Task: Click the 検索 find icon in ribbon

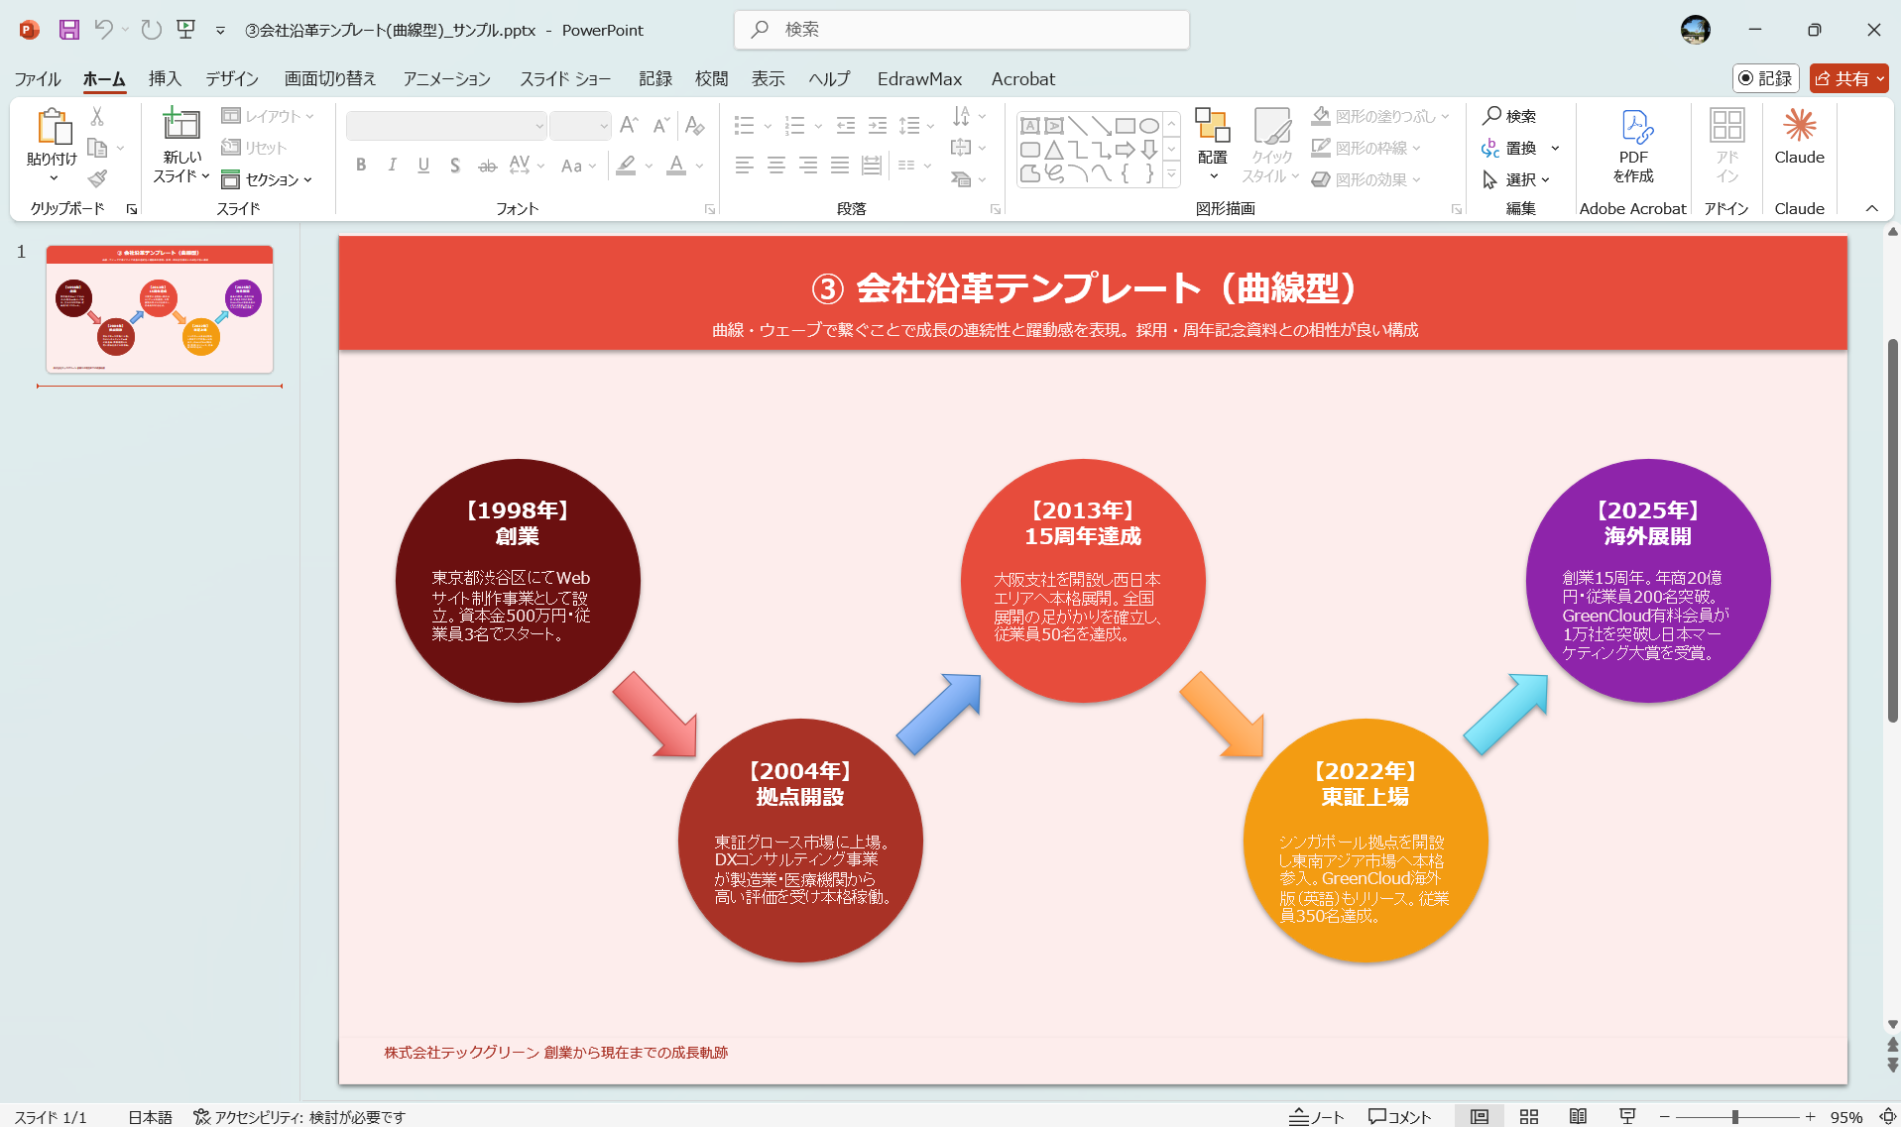Action: tap(1509, 116)
